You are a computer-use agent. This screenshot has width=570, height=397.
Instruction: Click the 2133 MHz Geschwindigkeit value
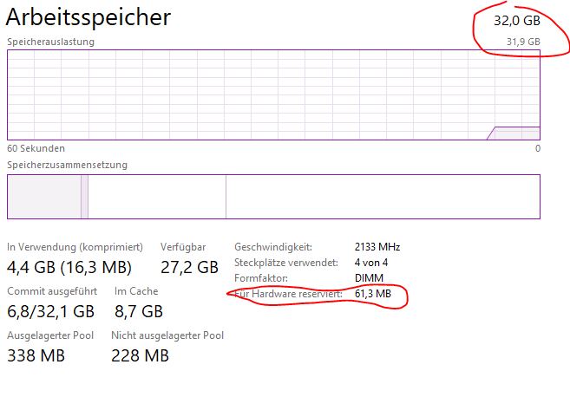tap(377, 247)
